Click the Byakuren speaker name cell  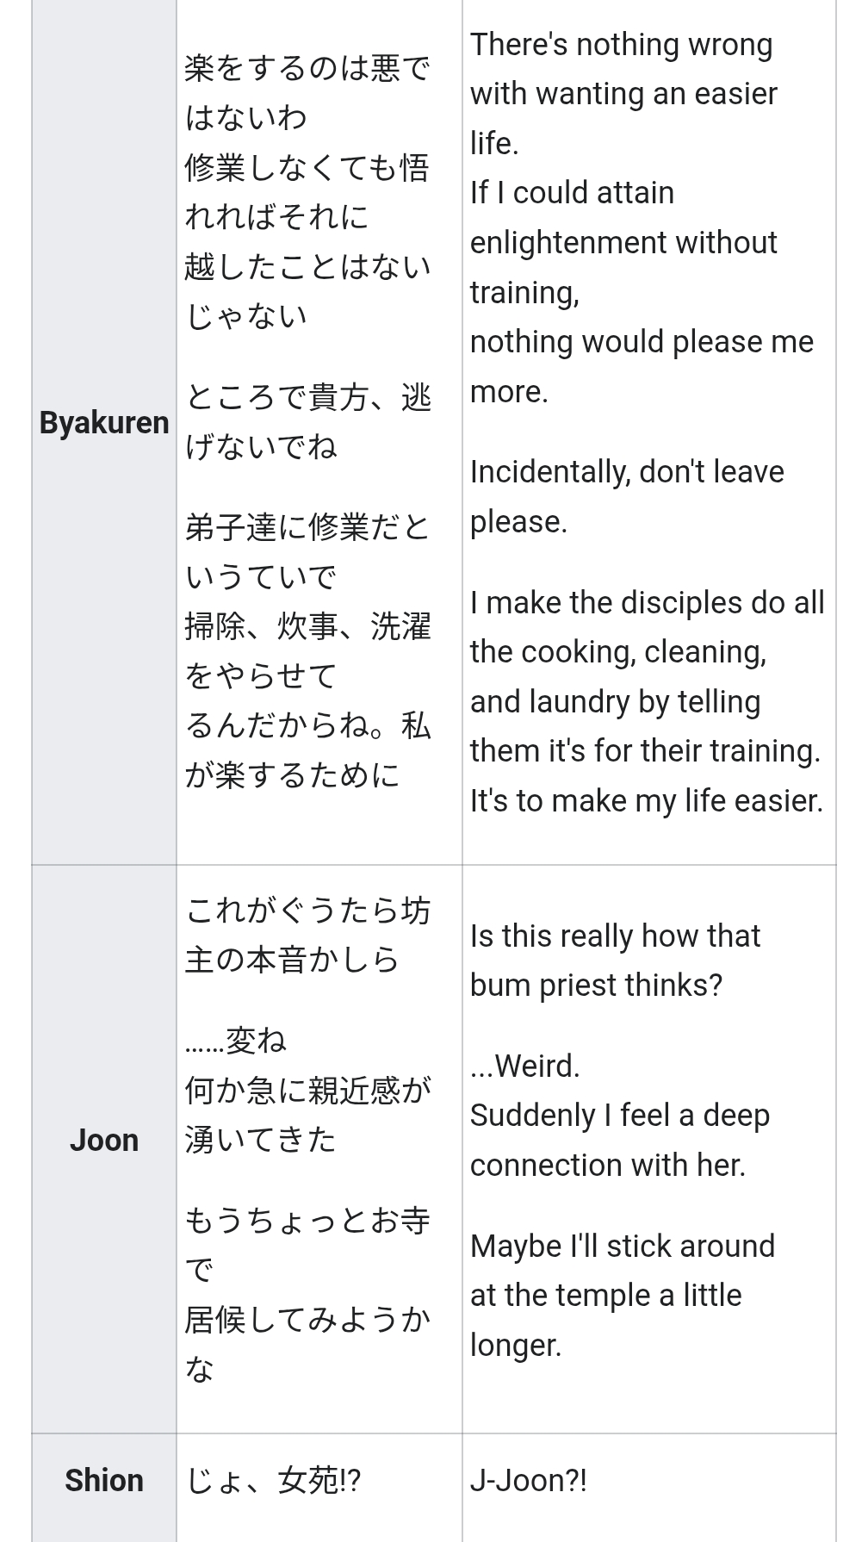click(x=104, y=423)
